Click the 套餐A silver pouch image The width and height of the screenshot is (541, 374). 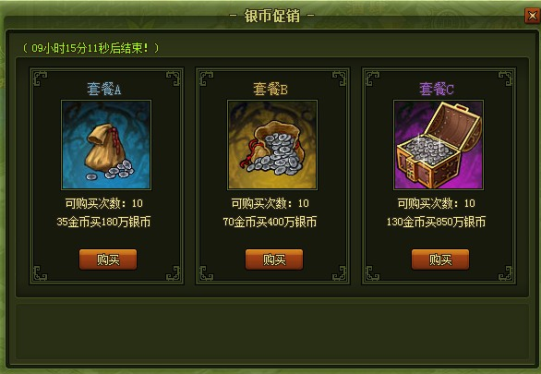pos(106,145)
